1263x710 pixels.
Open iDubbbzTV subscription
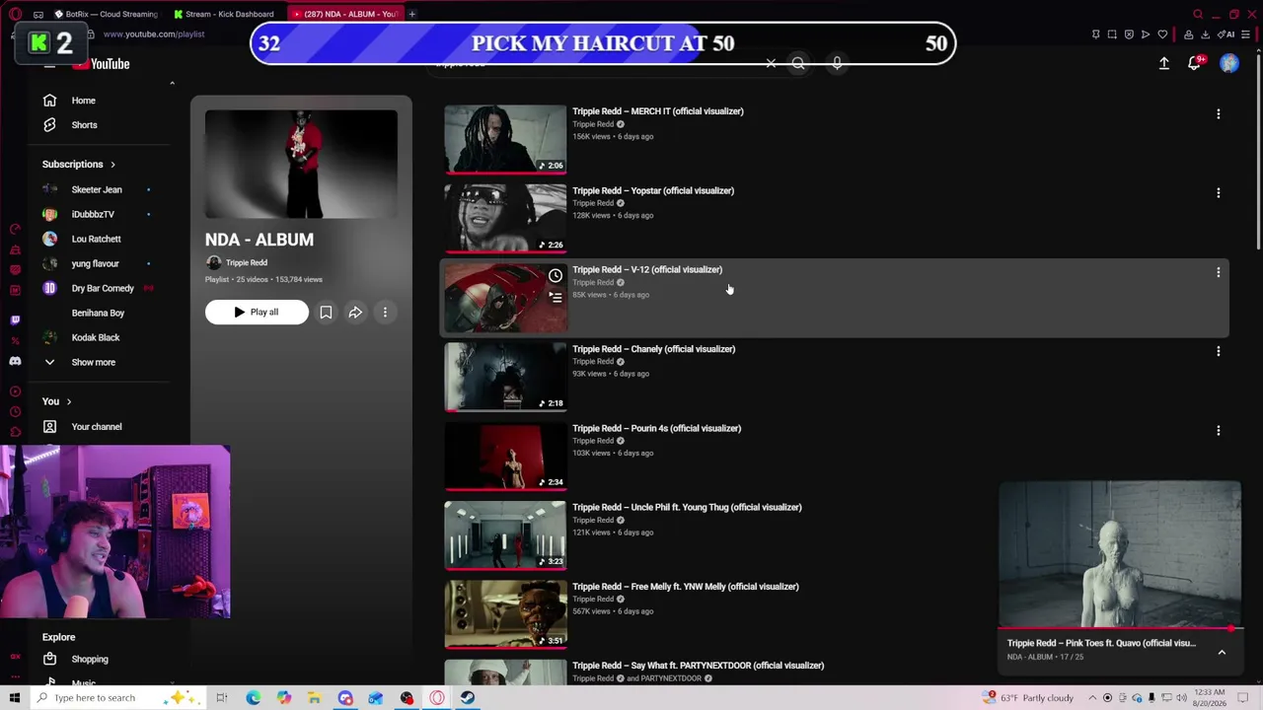click(x=93, y=214)
